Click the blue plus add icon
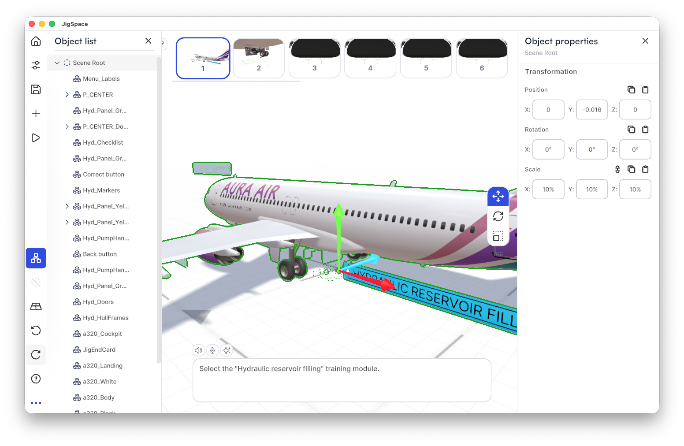 (x=36, y=114)
